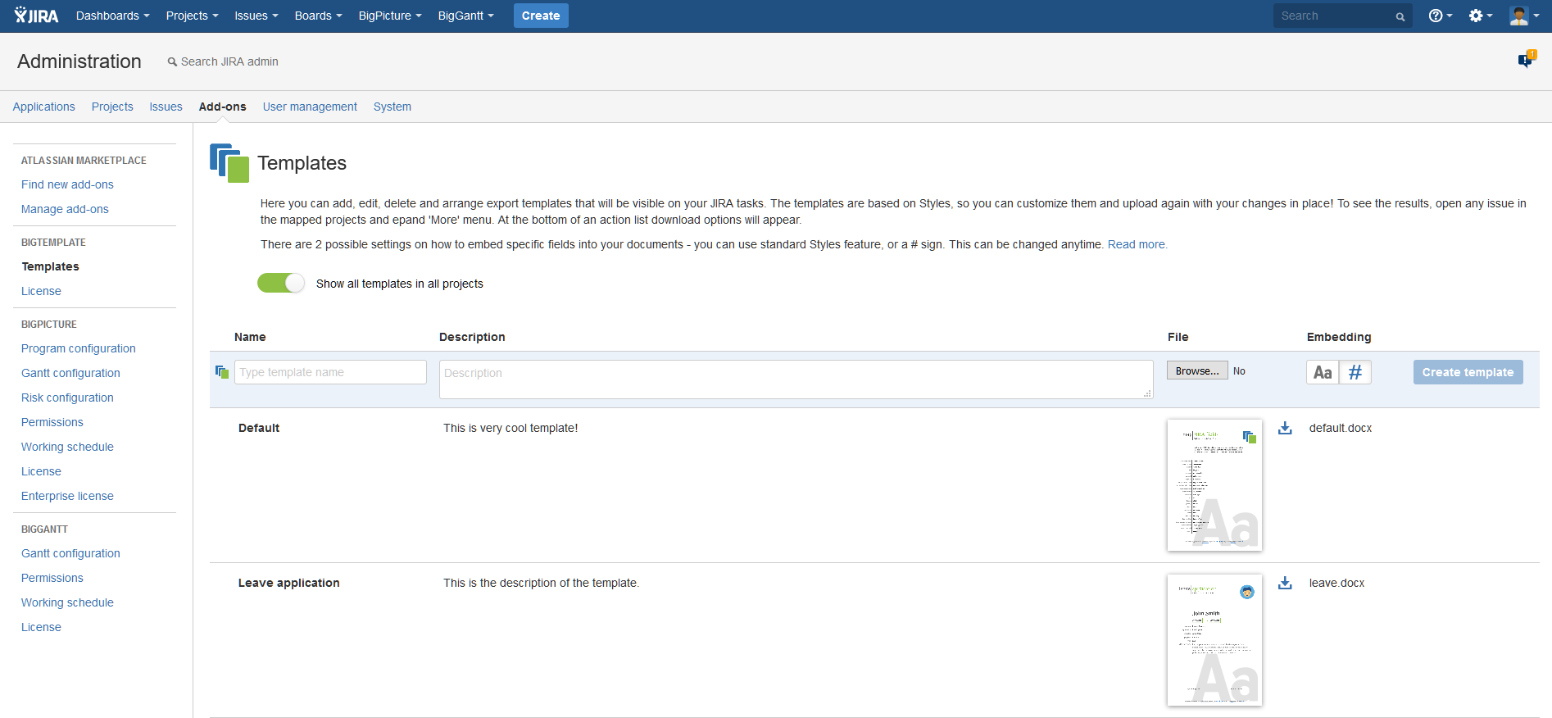Image resolution: width=1552 pixels, height=718 pixels.
Task: Switch to the Issues admin tab
Action: (x=166, y=107)
